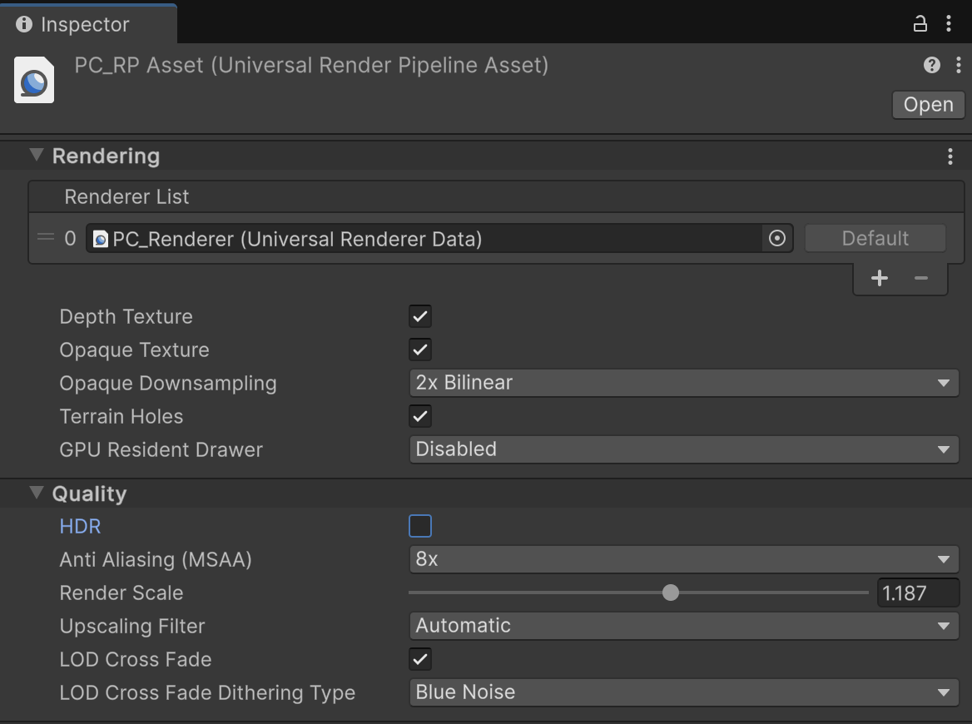The image size is (972, 724).
Task: Uncheck LOD Cross Fade
Action: [x=419, y=659]
